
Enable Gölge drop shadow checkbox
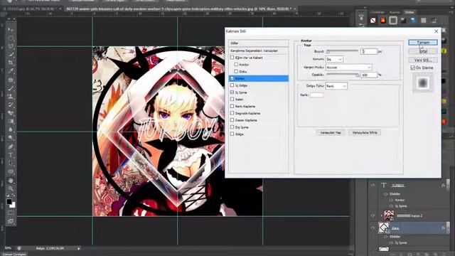pyautogui.click(x=232, y=134)
